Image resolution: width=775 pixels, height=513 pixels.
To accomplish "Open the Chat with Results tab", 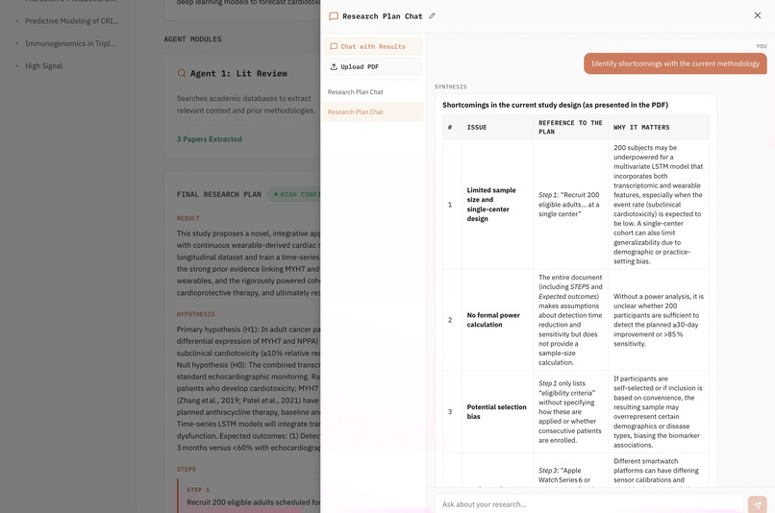I will (x=373, y=46).
